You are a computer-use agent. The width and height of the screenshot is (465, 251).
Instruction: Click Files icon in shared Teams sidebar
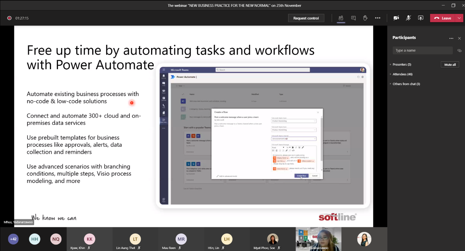[x=164, y=113]
